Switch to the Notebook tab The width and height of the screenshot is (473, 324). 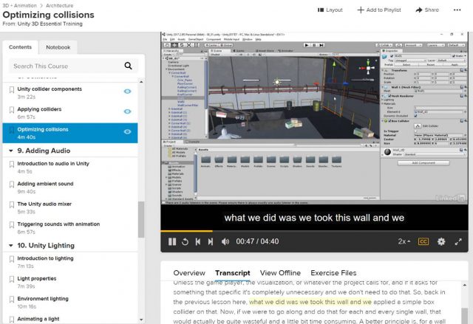[x=58, y=47]
